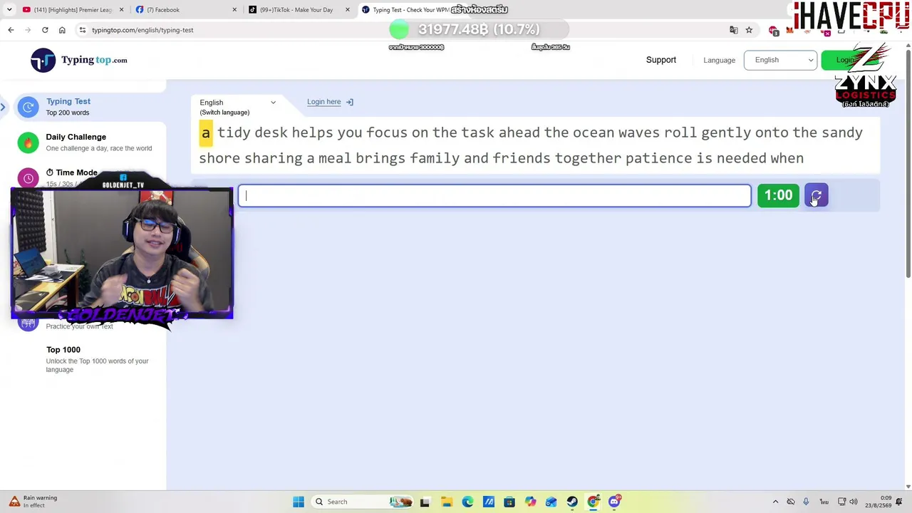Go forward in browser history

coord(28,30)
